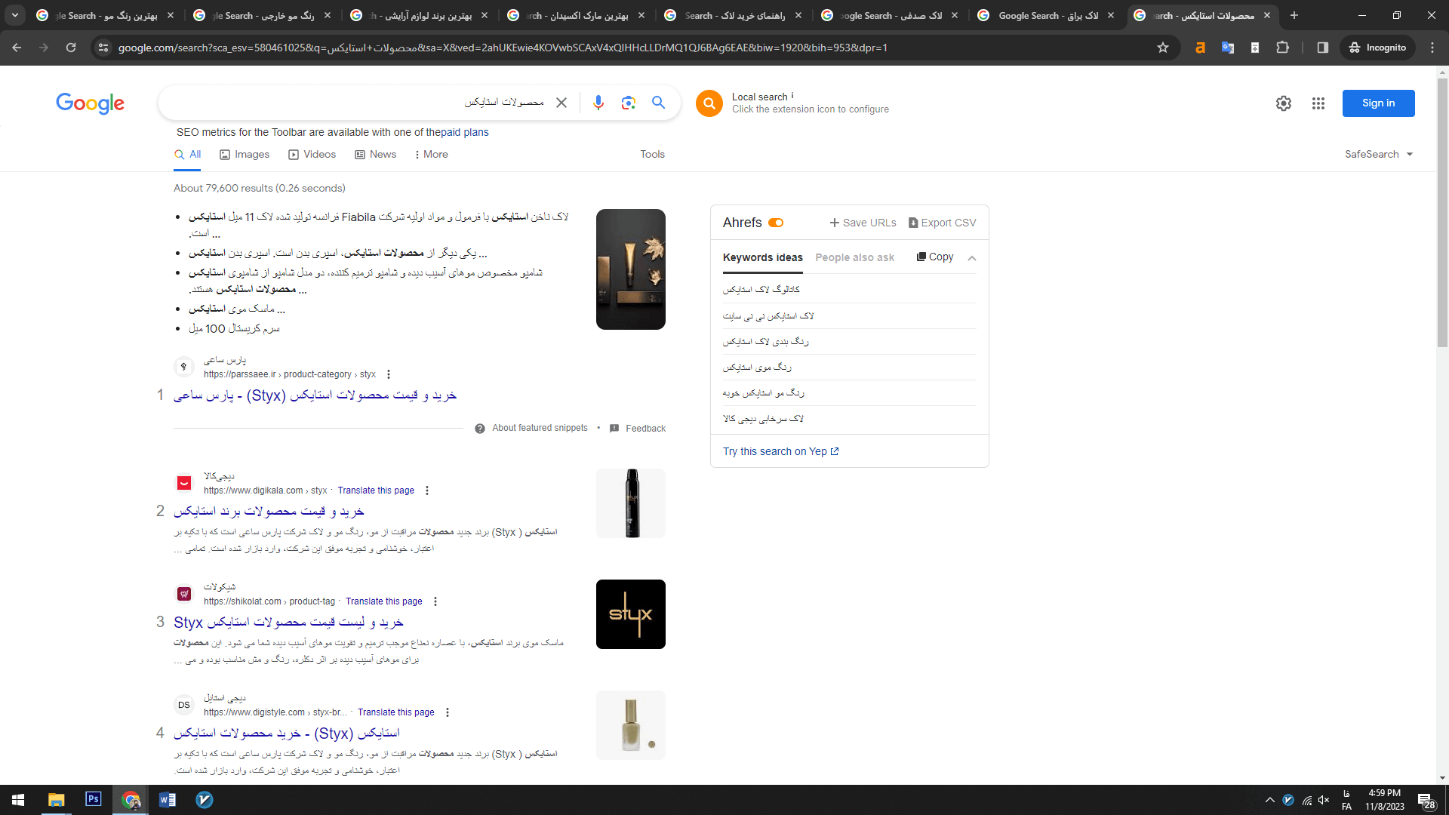Open the black spray bottle thumbnail

point(631,503)
